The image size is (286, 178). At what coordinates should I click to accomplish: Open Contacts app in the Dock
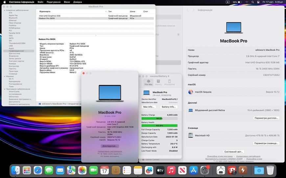(x=116, y=170)
